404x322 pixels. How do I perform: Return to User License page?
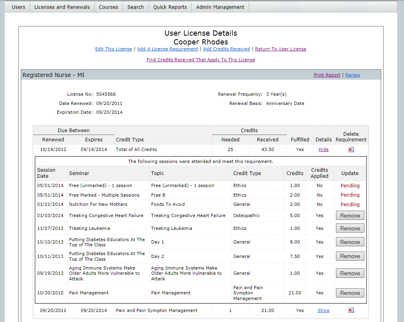pyautogui.click(x=281, y=49)
